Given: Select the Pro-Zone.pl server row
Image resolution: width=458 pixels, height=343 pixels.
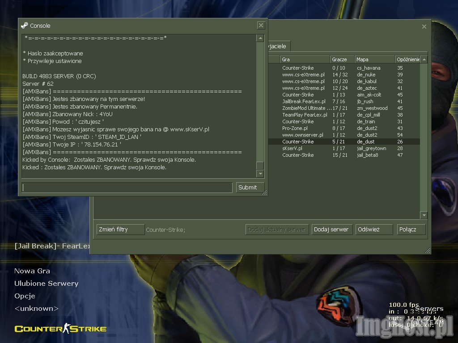Looking at the screenshot, I should 344,128.
